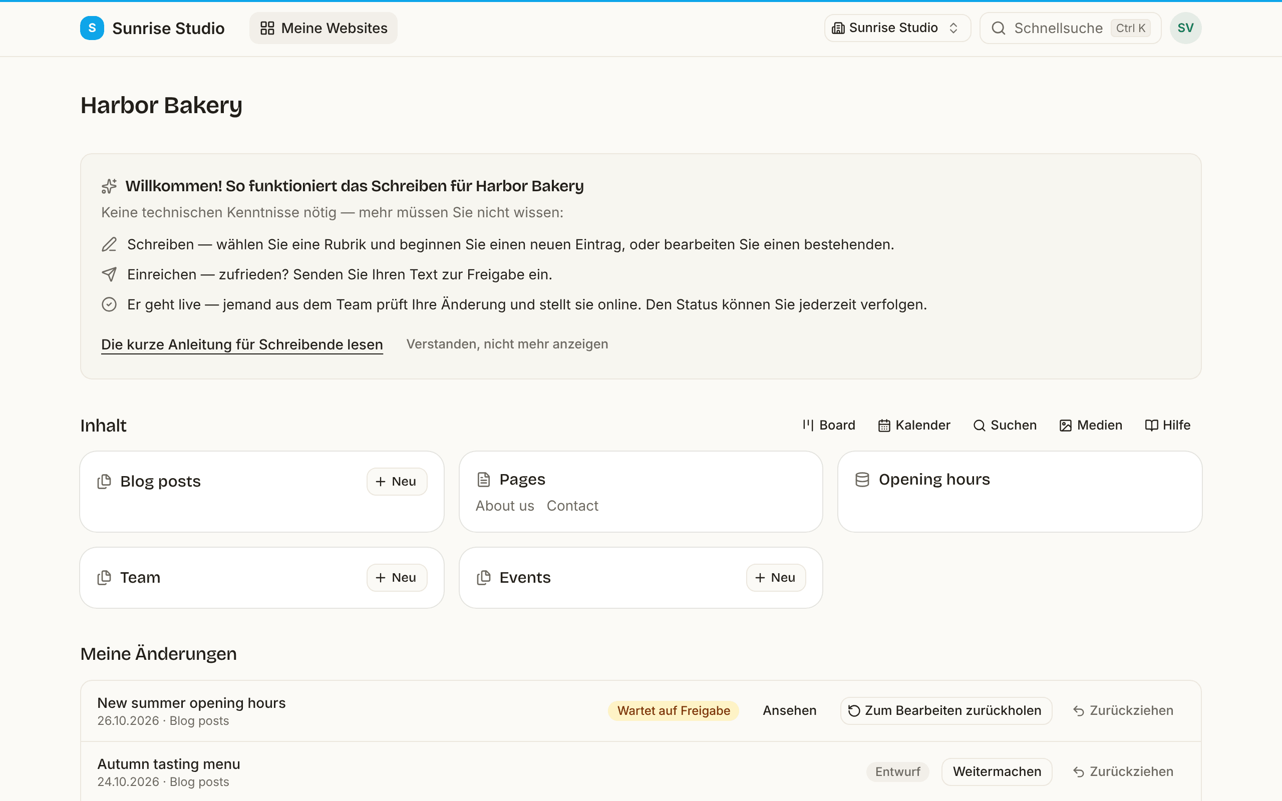The height and width of the screenshot is (801, 1282).
Task: Click the Sunrise Studio brand name
Action: click(168, 28)
